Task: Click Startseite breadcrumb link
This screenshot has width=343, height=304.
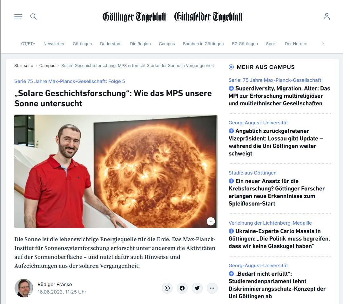Action: tap(24, 66)
